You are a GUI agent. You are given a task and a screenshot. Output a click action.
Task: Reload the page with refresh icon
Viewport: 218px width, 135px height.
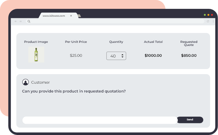click(208, 21)
